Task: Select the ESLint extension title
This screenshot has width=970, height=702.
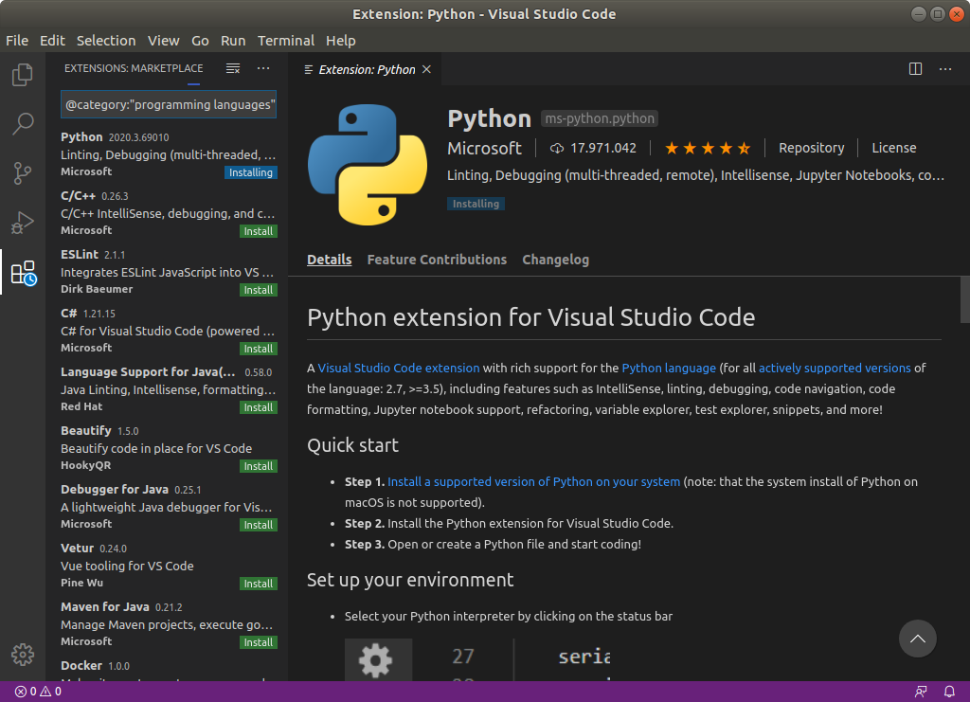Action: (x=80, y=255)
